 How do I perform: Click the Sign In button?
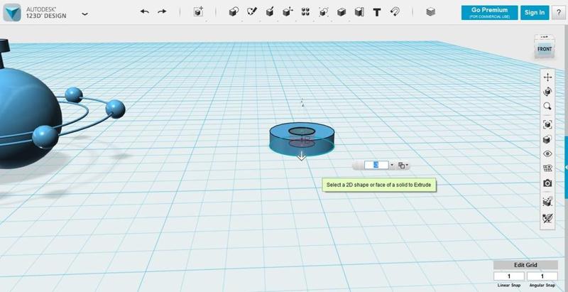[x=534, y=12]
